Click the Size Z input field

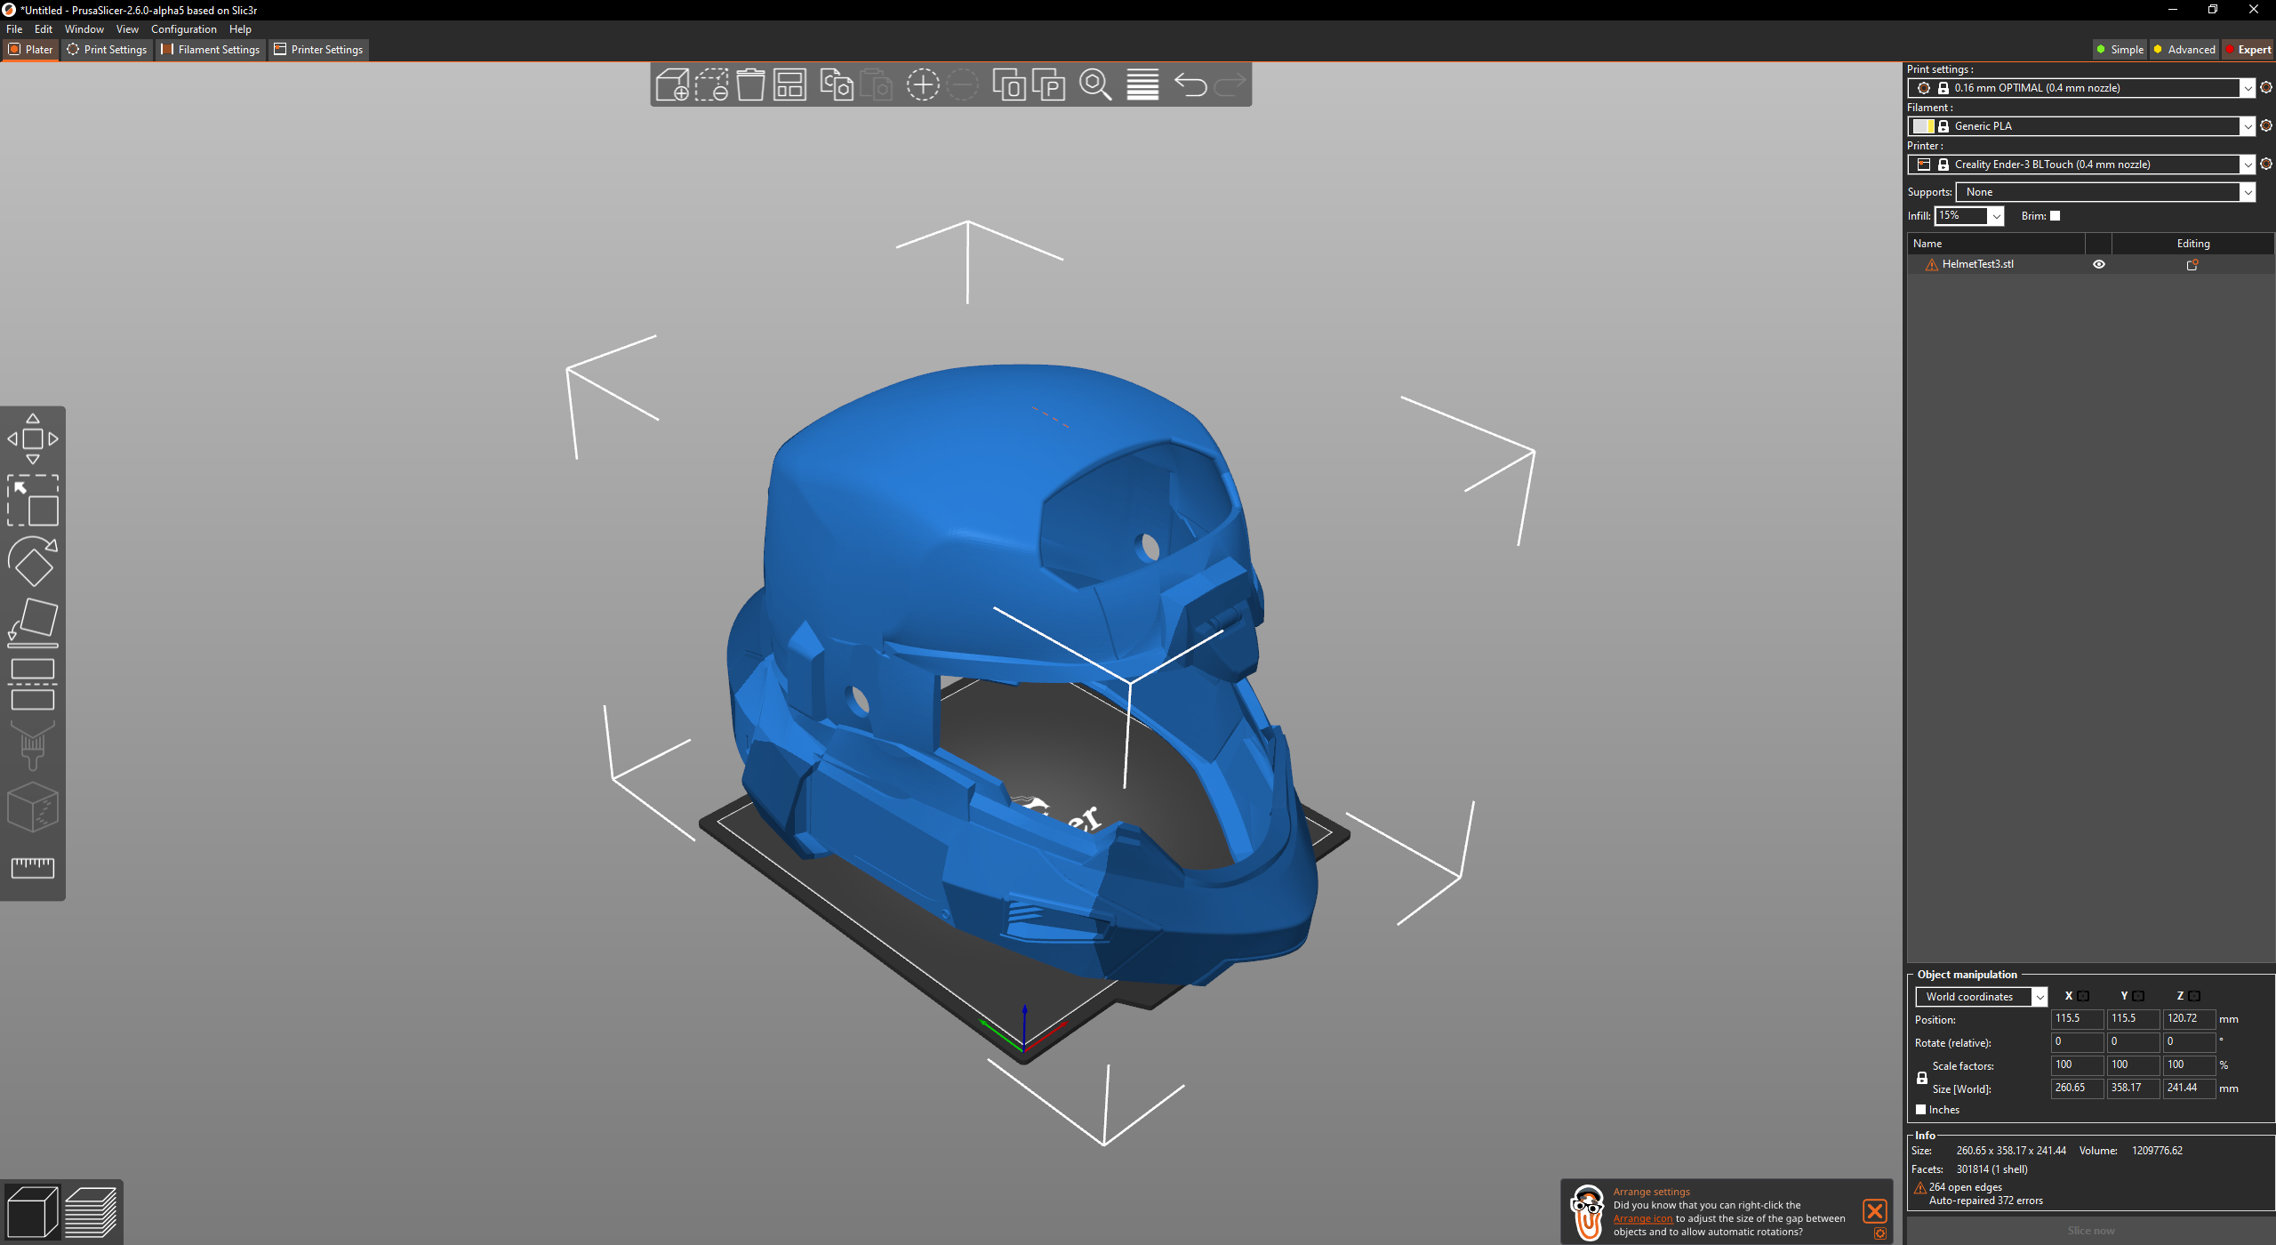tap(2189, 1088)
